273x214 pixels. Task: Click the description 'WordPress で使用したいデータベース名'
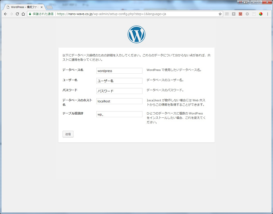point(174,70)
